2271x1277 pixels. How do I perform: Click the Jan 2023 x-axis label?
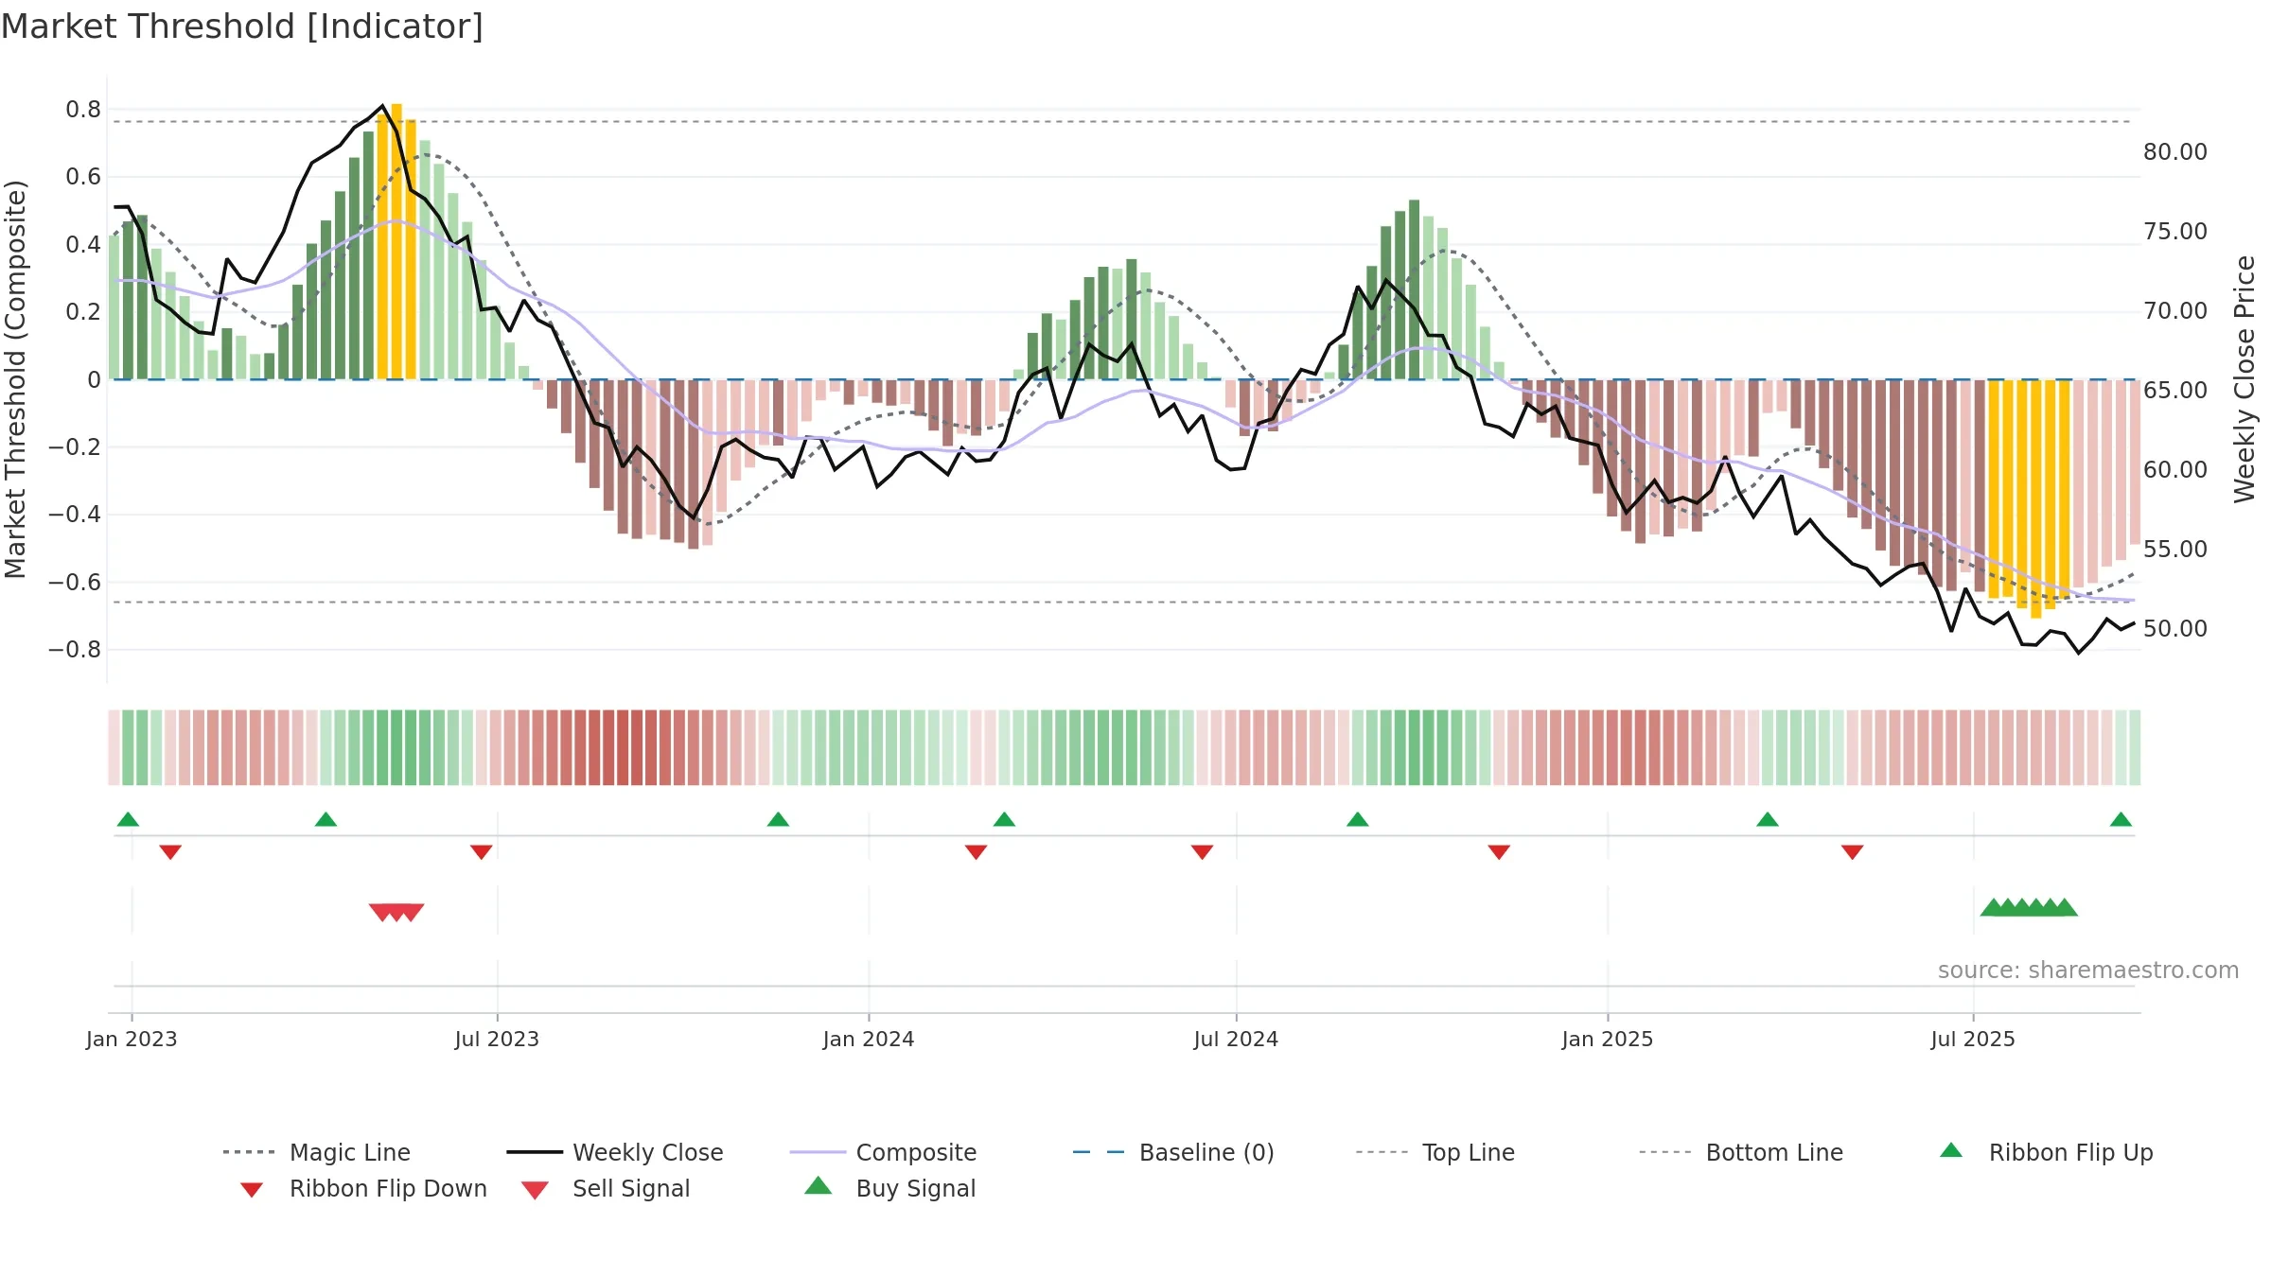coord(132,1039)
